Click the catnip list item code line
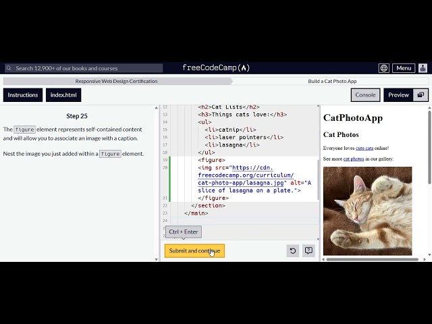This screenshot has width=432, height=324. pyautogui.click(x=230, y=130)
